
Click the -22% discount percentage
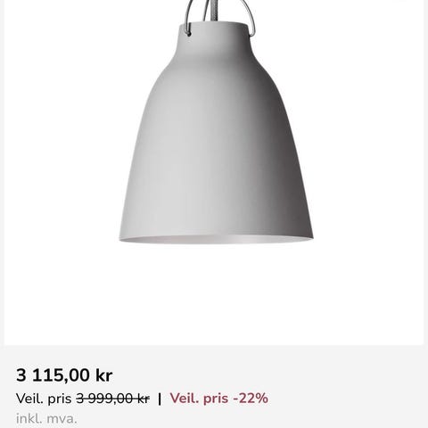coord(251,399)
